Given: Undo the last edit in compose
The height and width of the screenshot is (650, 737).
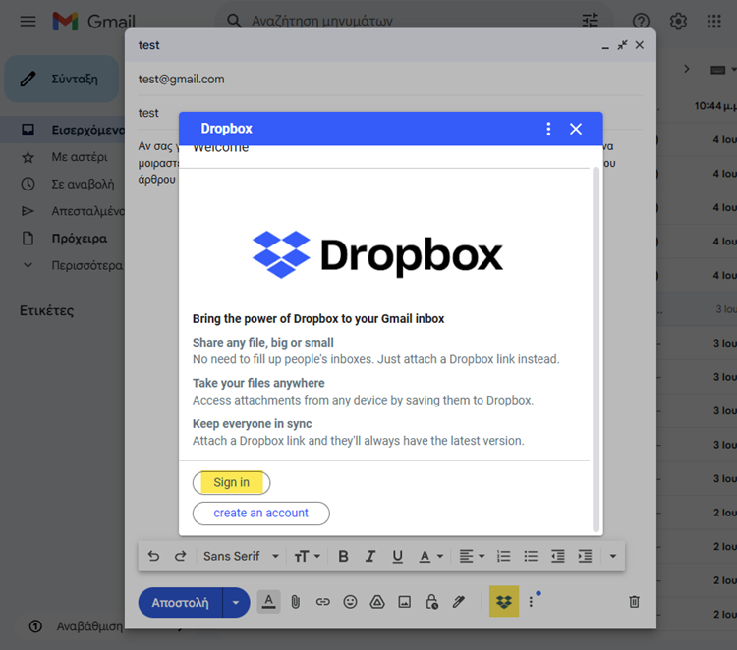Looking at the screenshot, I should coord(153,556).
